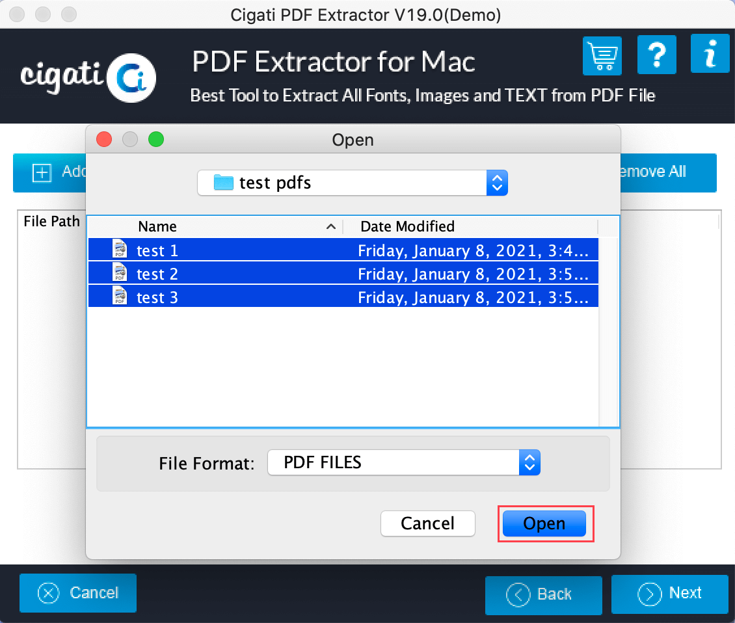Close the Open dialog with red button
The height and width of the screenshot is (623, 735).
coord(104,139)
